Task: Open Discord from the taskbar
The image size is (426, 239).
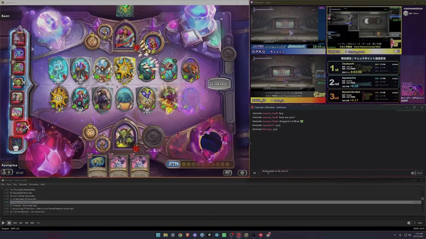Action: pos(195,235)
